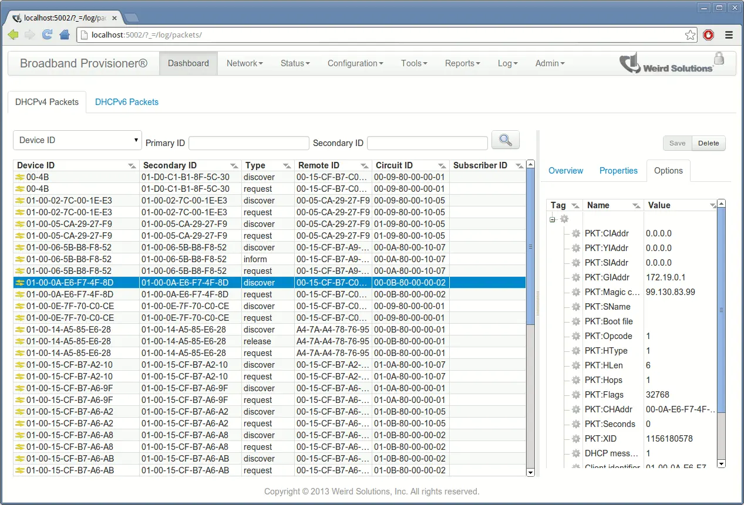The width and height of the screenshot is (744, 505).
Task: Click the search magnifier icon
Action: tap(505, 140)
